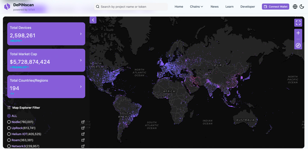This screenshot has width=308, height=149.
Task: Click the 194 countries count
Action: [14, 88]
